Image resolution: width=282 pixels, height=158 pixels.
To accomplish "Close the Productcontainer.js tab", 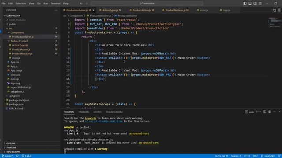I will 93,10.
